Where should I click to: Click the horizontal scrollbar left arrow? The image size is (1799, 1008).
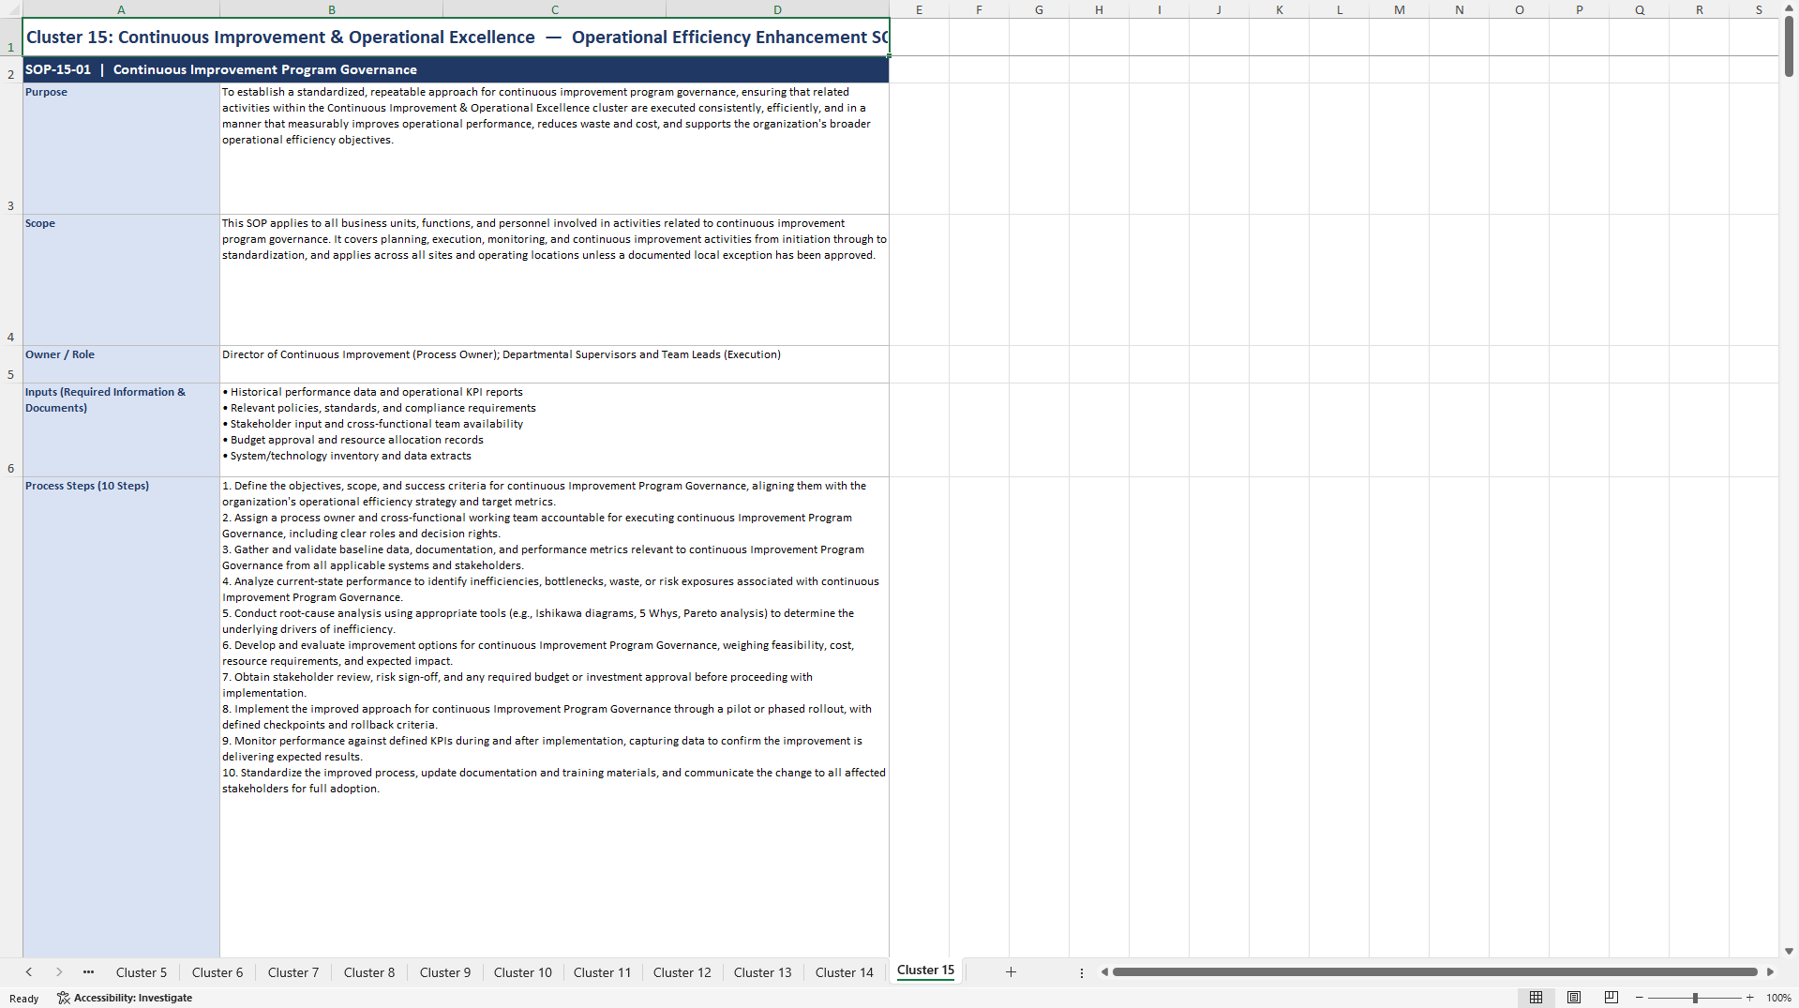coord(1104,972)
